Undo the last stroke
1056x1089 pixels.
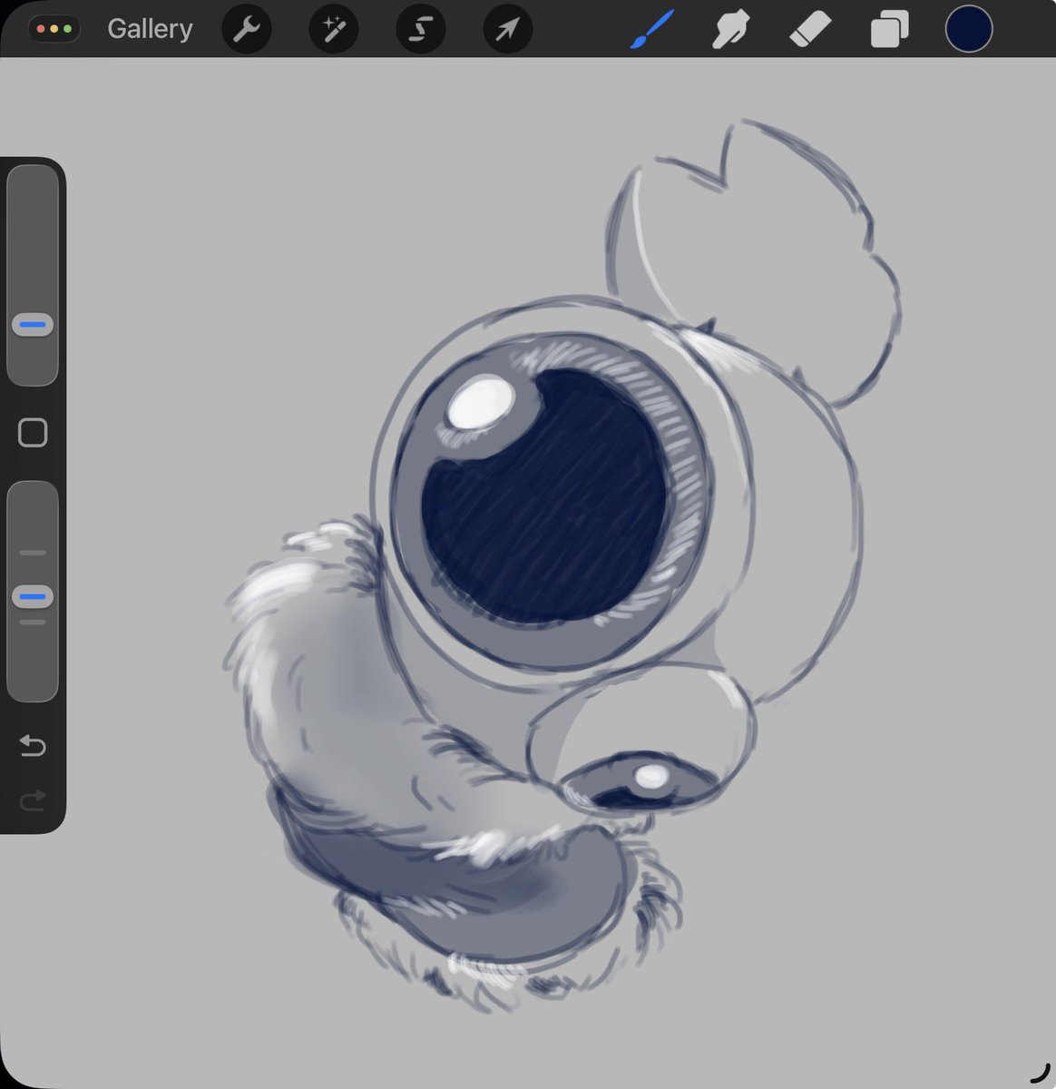[x=33, y=746]
